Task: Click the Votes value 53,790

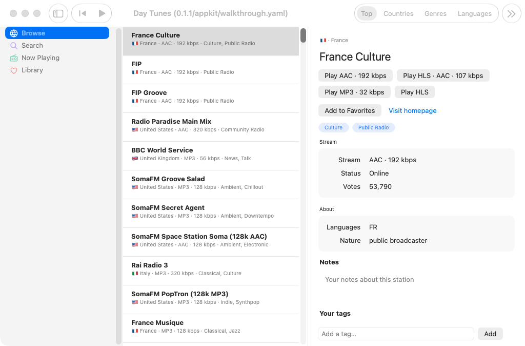Action: pyautogui.click(x=380, y=187)
